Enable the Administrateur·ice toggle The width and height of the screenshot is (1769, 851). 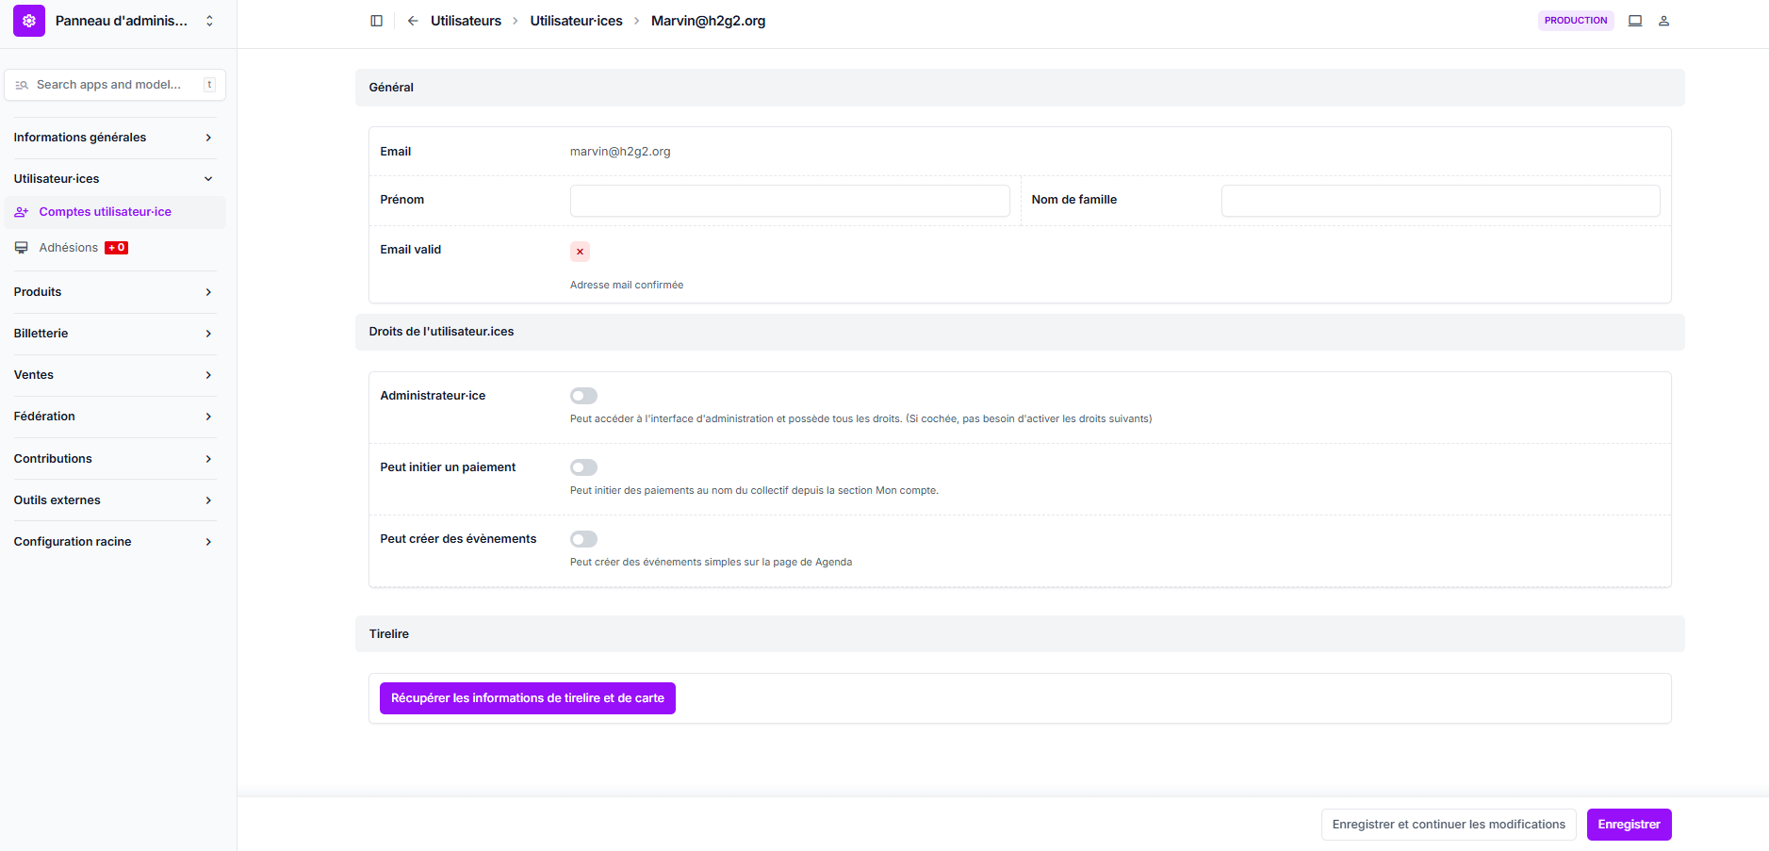(583, 396)
